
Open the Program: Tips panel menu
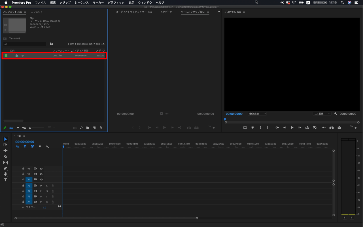pos(244,12)
